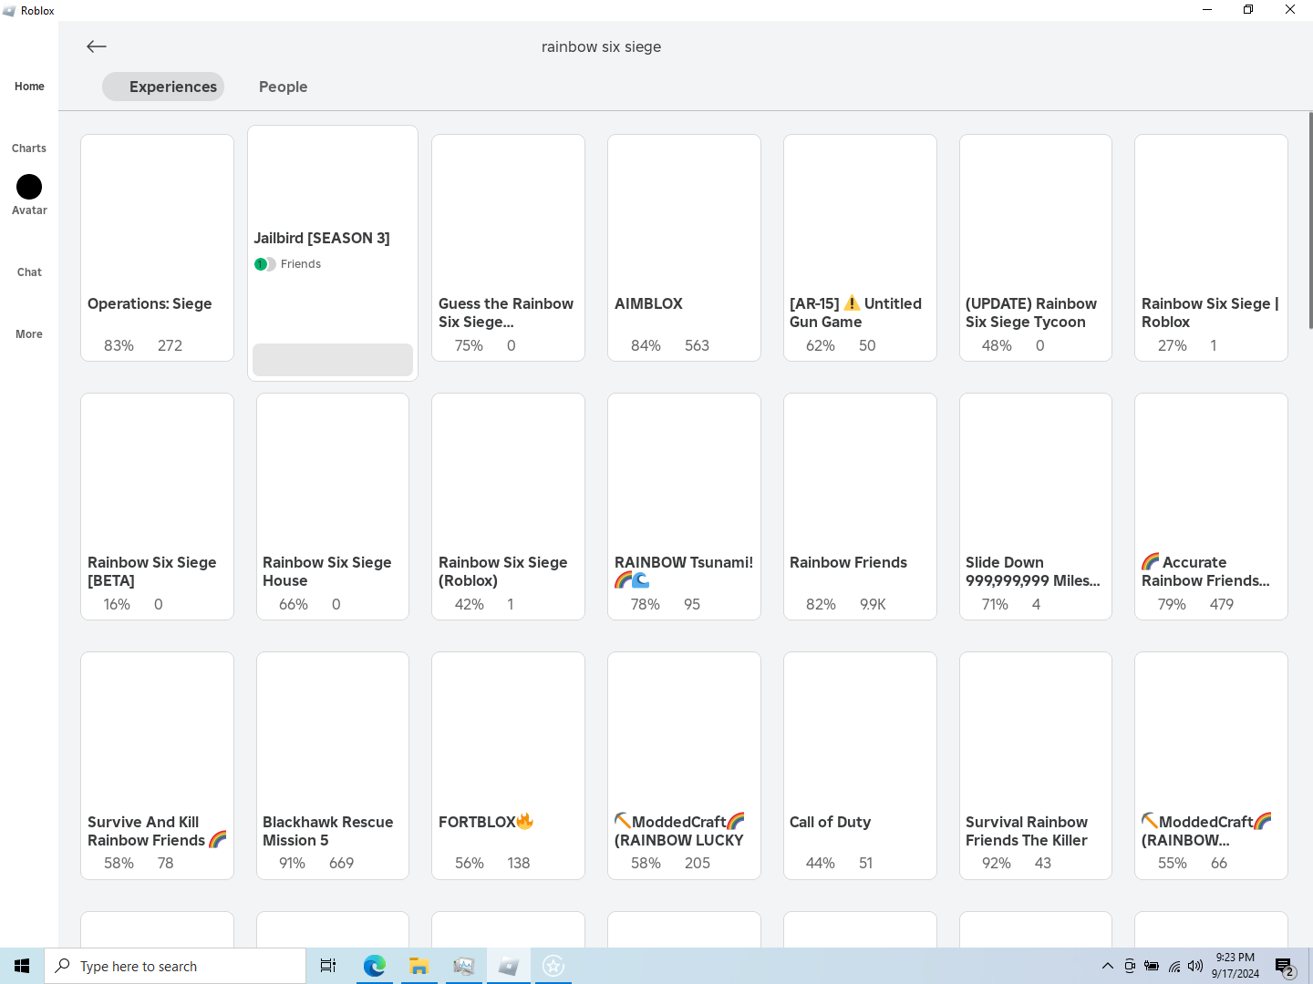This screenshot has height=984, width=1313.
Task: Open Survival Rainbow Friends The Killer
Action: coord(1036,765)
